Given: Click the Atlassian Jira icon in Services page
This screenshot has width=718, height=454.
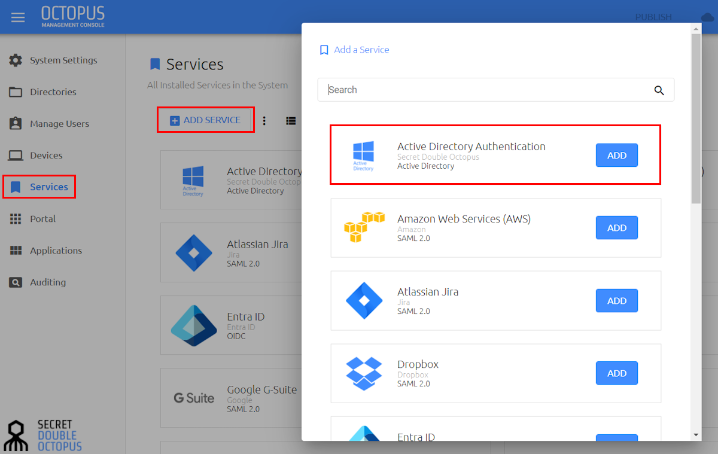Looking at the screenshot, I should click(x=193, y=253).
